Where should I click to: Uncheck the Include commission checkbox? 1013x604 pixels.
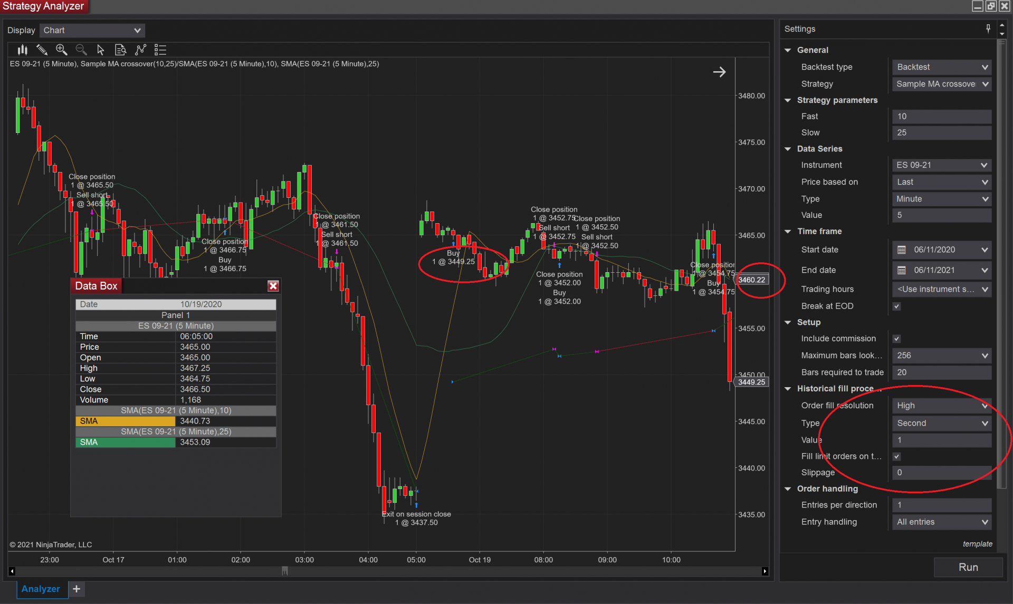pyautogui.click(x=896, y=339)
